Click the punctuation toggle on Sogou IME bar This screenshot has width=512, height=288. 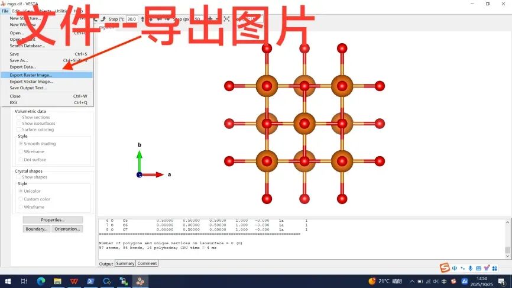[463, 268]
